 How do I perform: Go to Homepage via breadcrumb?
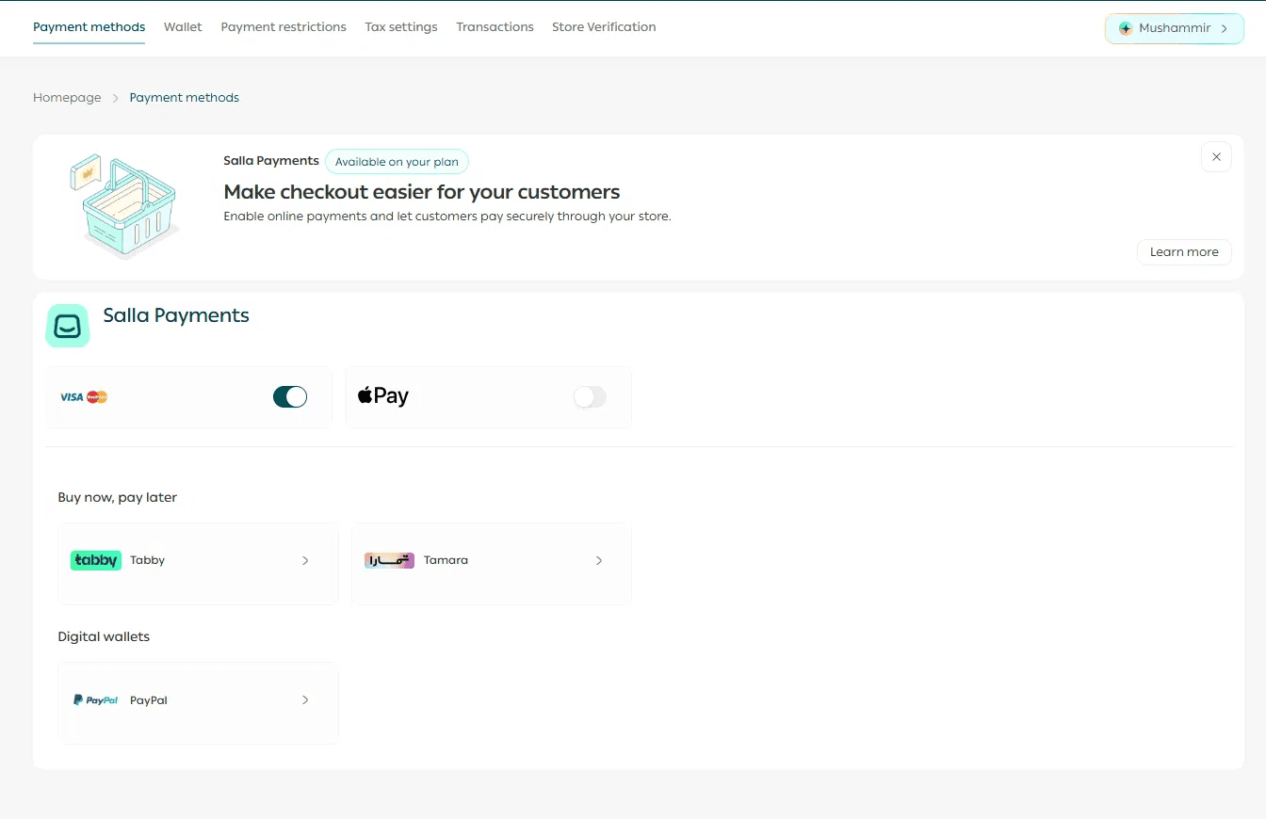(x=67, y=98)
